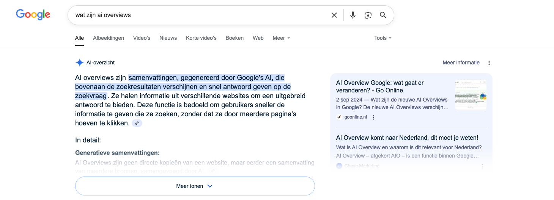Viewport: 554px width, 200px height.
Task: Open the Google logo homepage link
Action: (x=33, y=15)
